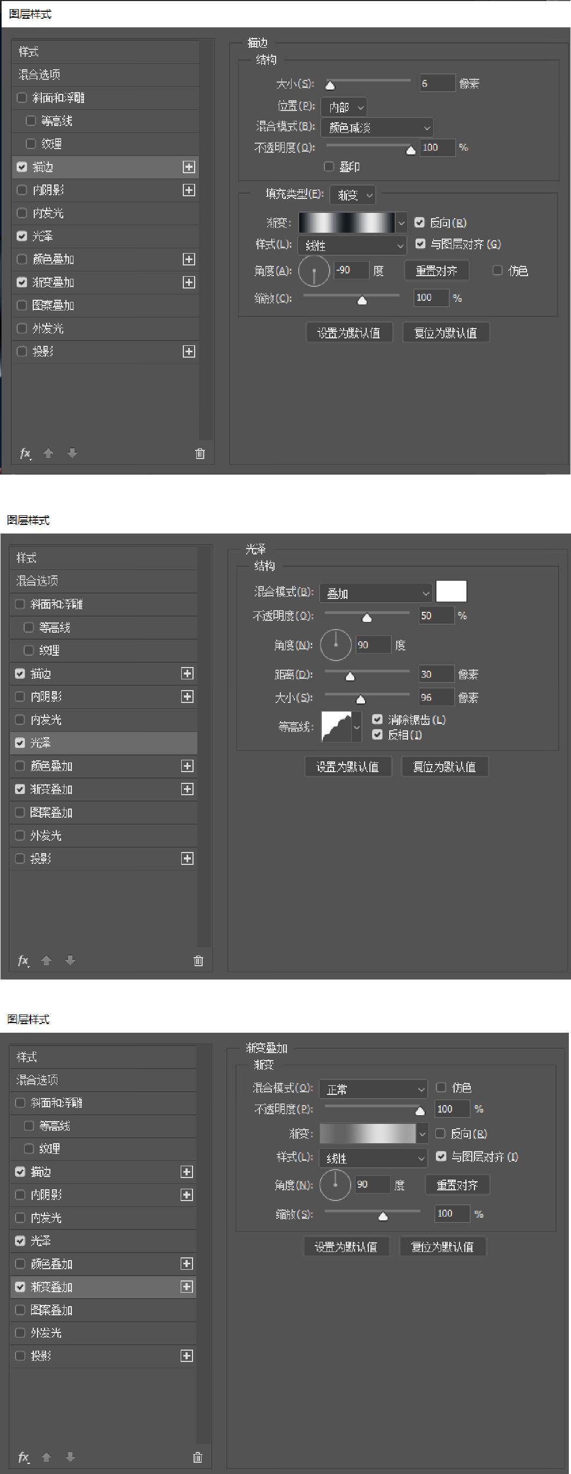Click the trash icon in Gradient Overlay dialog
Screen dimensions: 571x1474
[x=197, y=1457]
